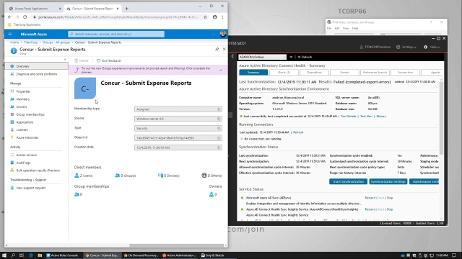Image resolution: width=462 pixels, height=259 pixels.
Task: Open the Azure user account avatar
Action: point(223,34)
